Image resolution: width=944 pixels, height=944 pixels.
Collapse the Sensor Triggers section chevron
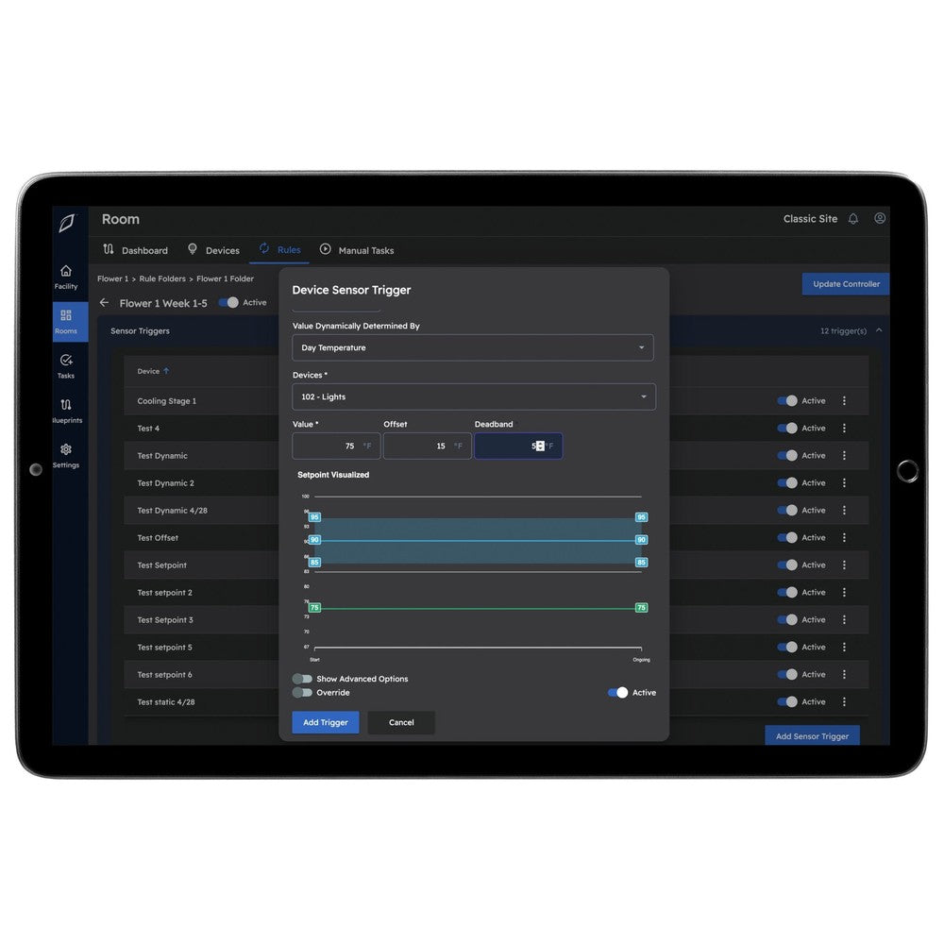coord(880,330)
